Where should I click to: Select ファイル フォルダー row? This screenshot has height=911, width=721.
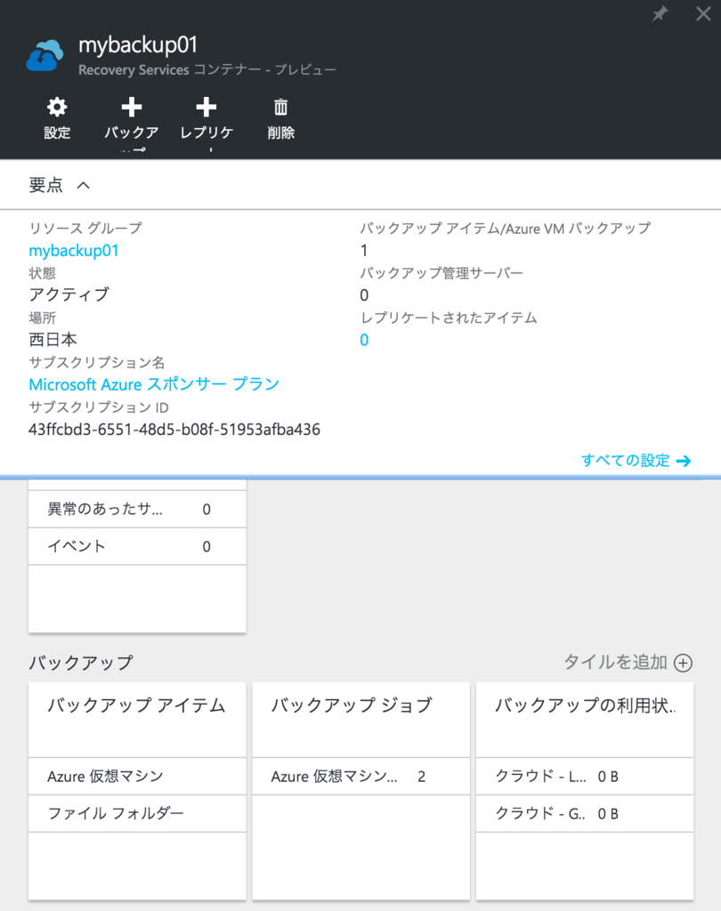click(137, 813)
